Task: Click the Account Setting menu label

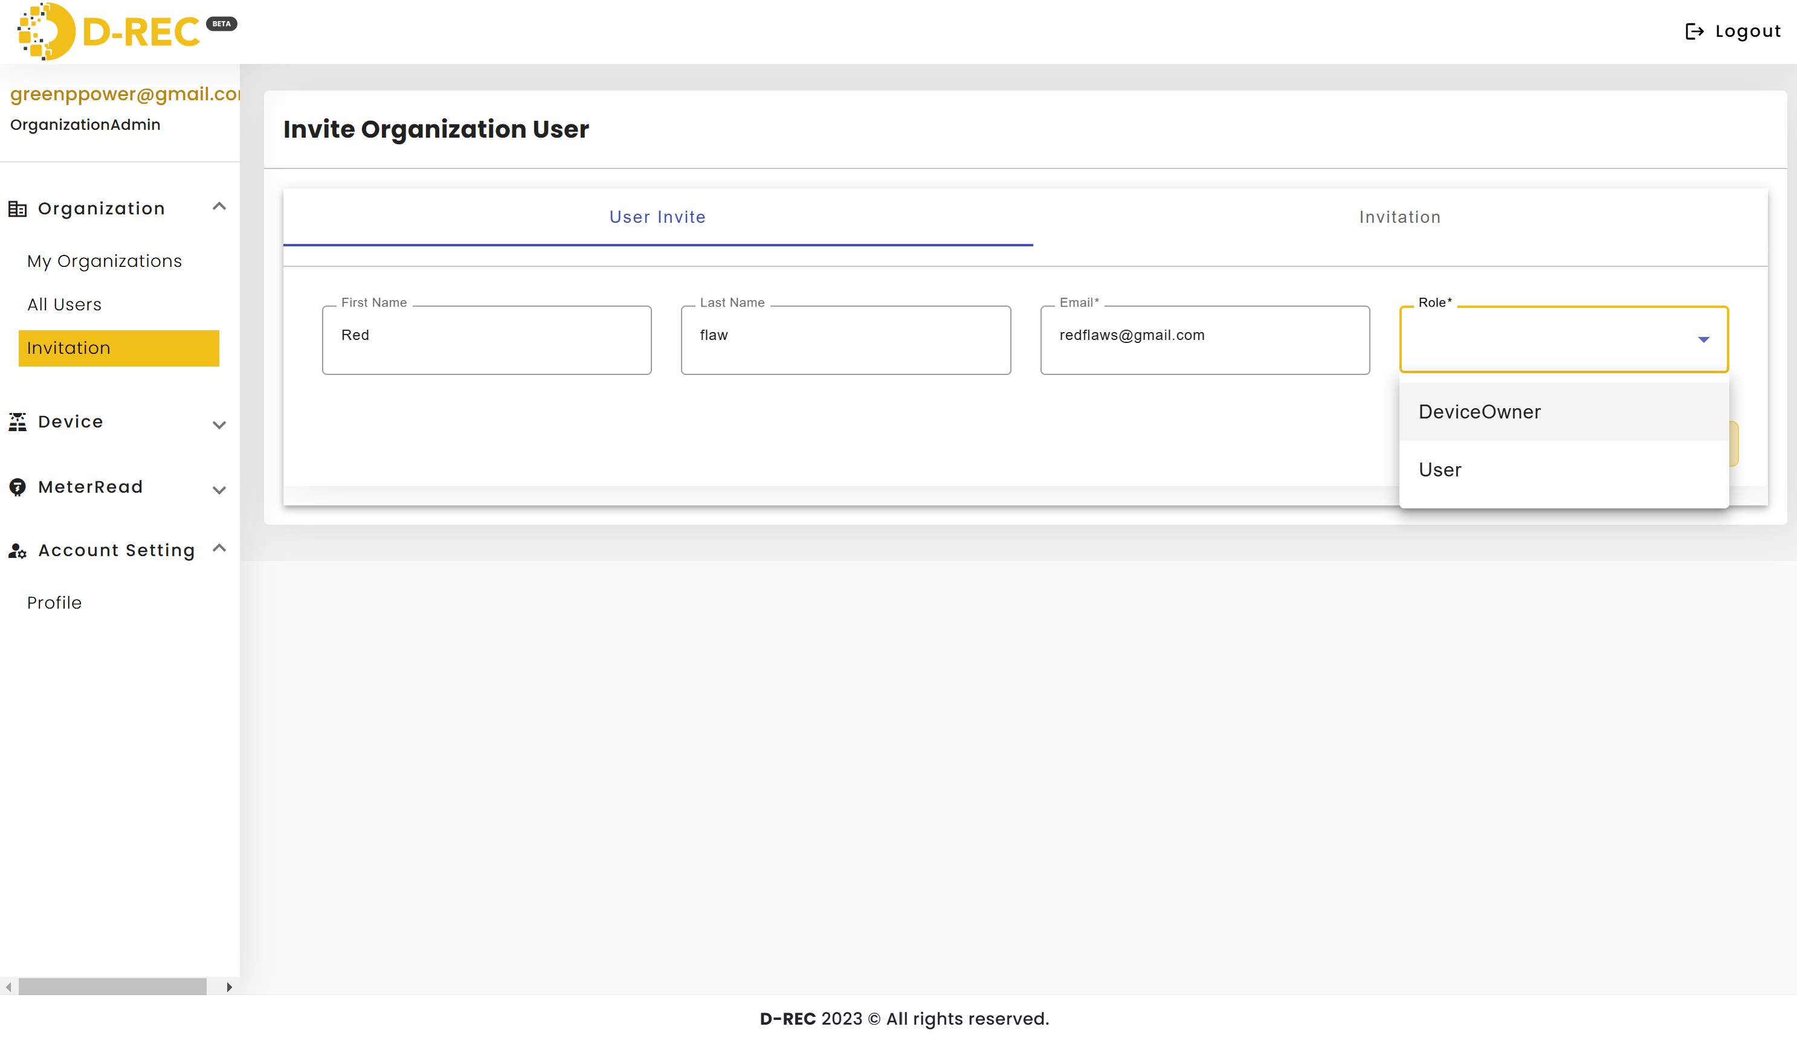Action: click(x=116, y=551)
